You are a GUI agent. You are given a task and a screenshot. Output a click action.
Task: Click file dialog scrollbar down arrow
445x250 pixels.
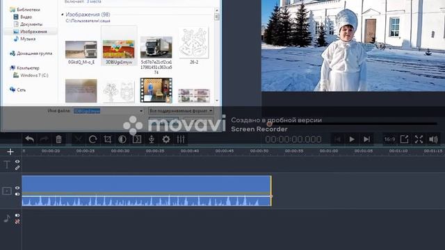pyautogui.click(x=217, y=101)
